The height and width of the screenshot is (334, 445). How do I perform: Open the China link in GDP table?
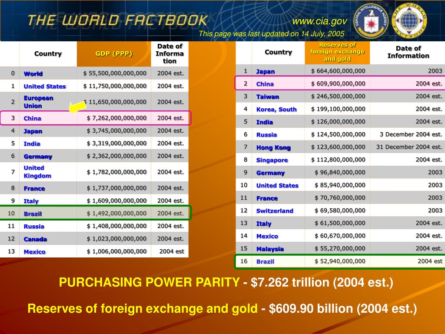pos(32,118)
